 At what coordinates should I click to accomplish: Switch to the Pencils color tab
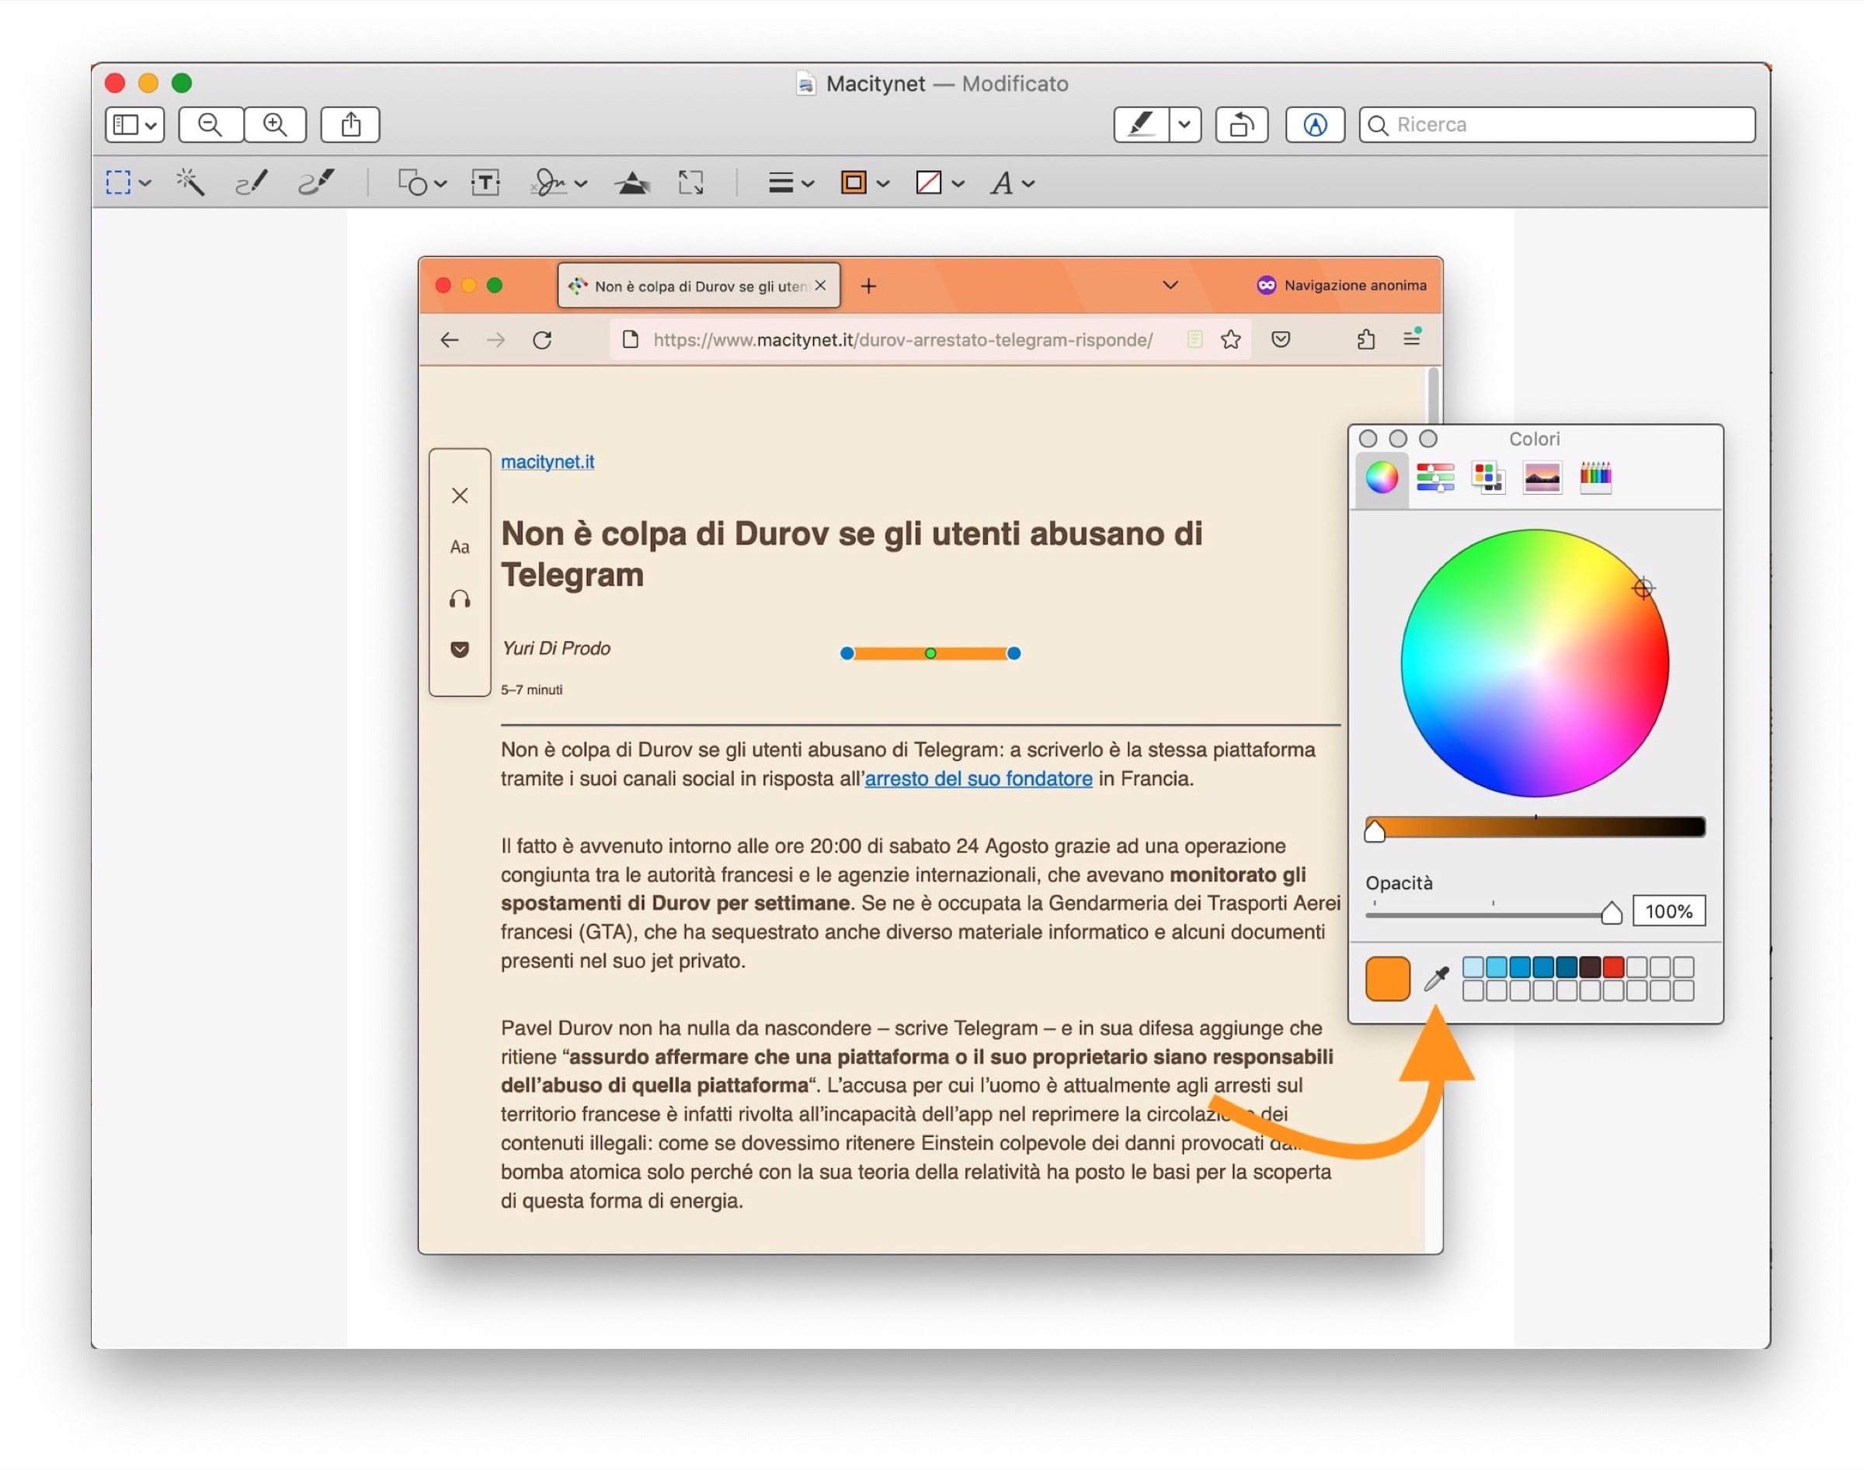(x=1594, y=477)
